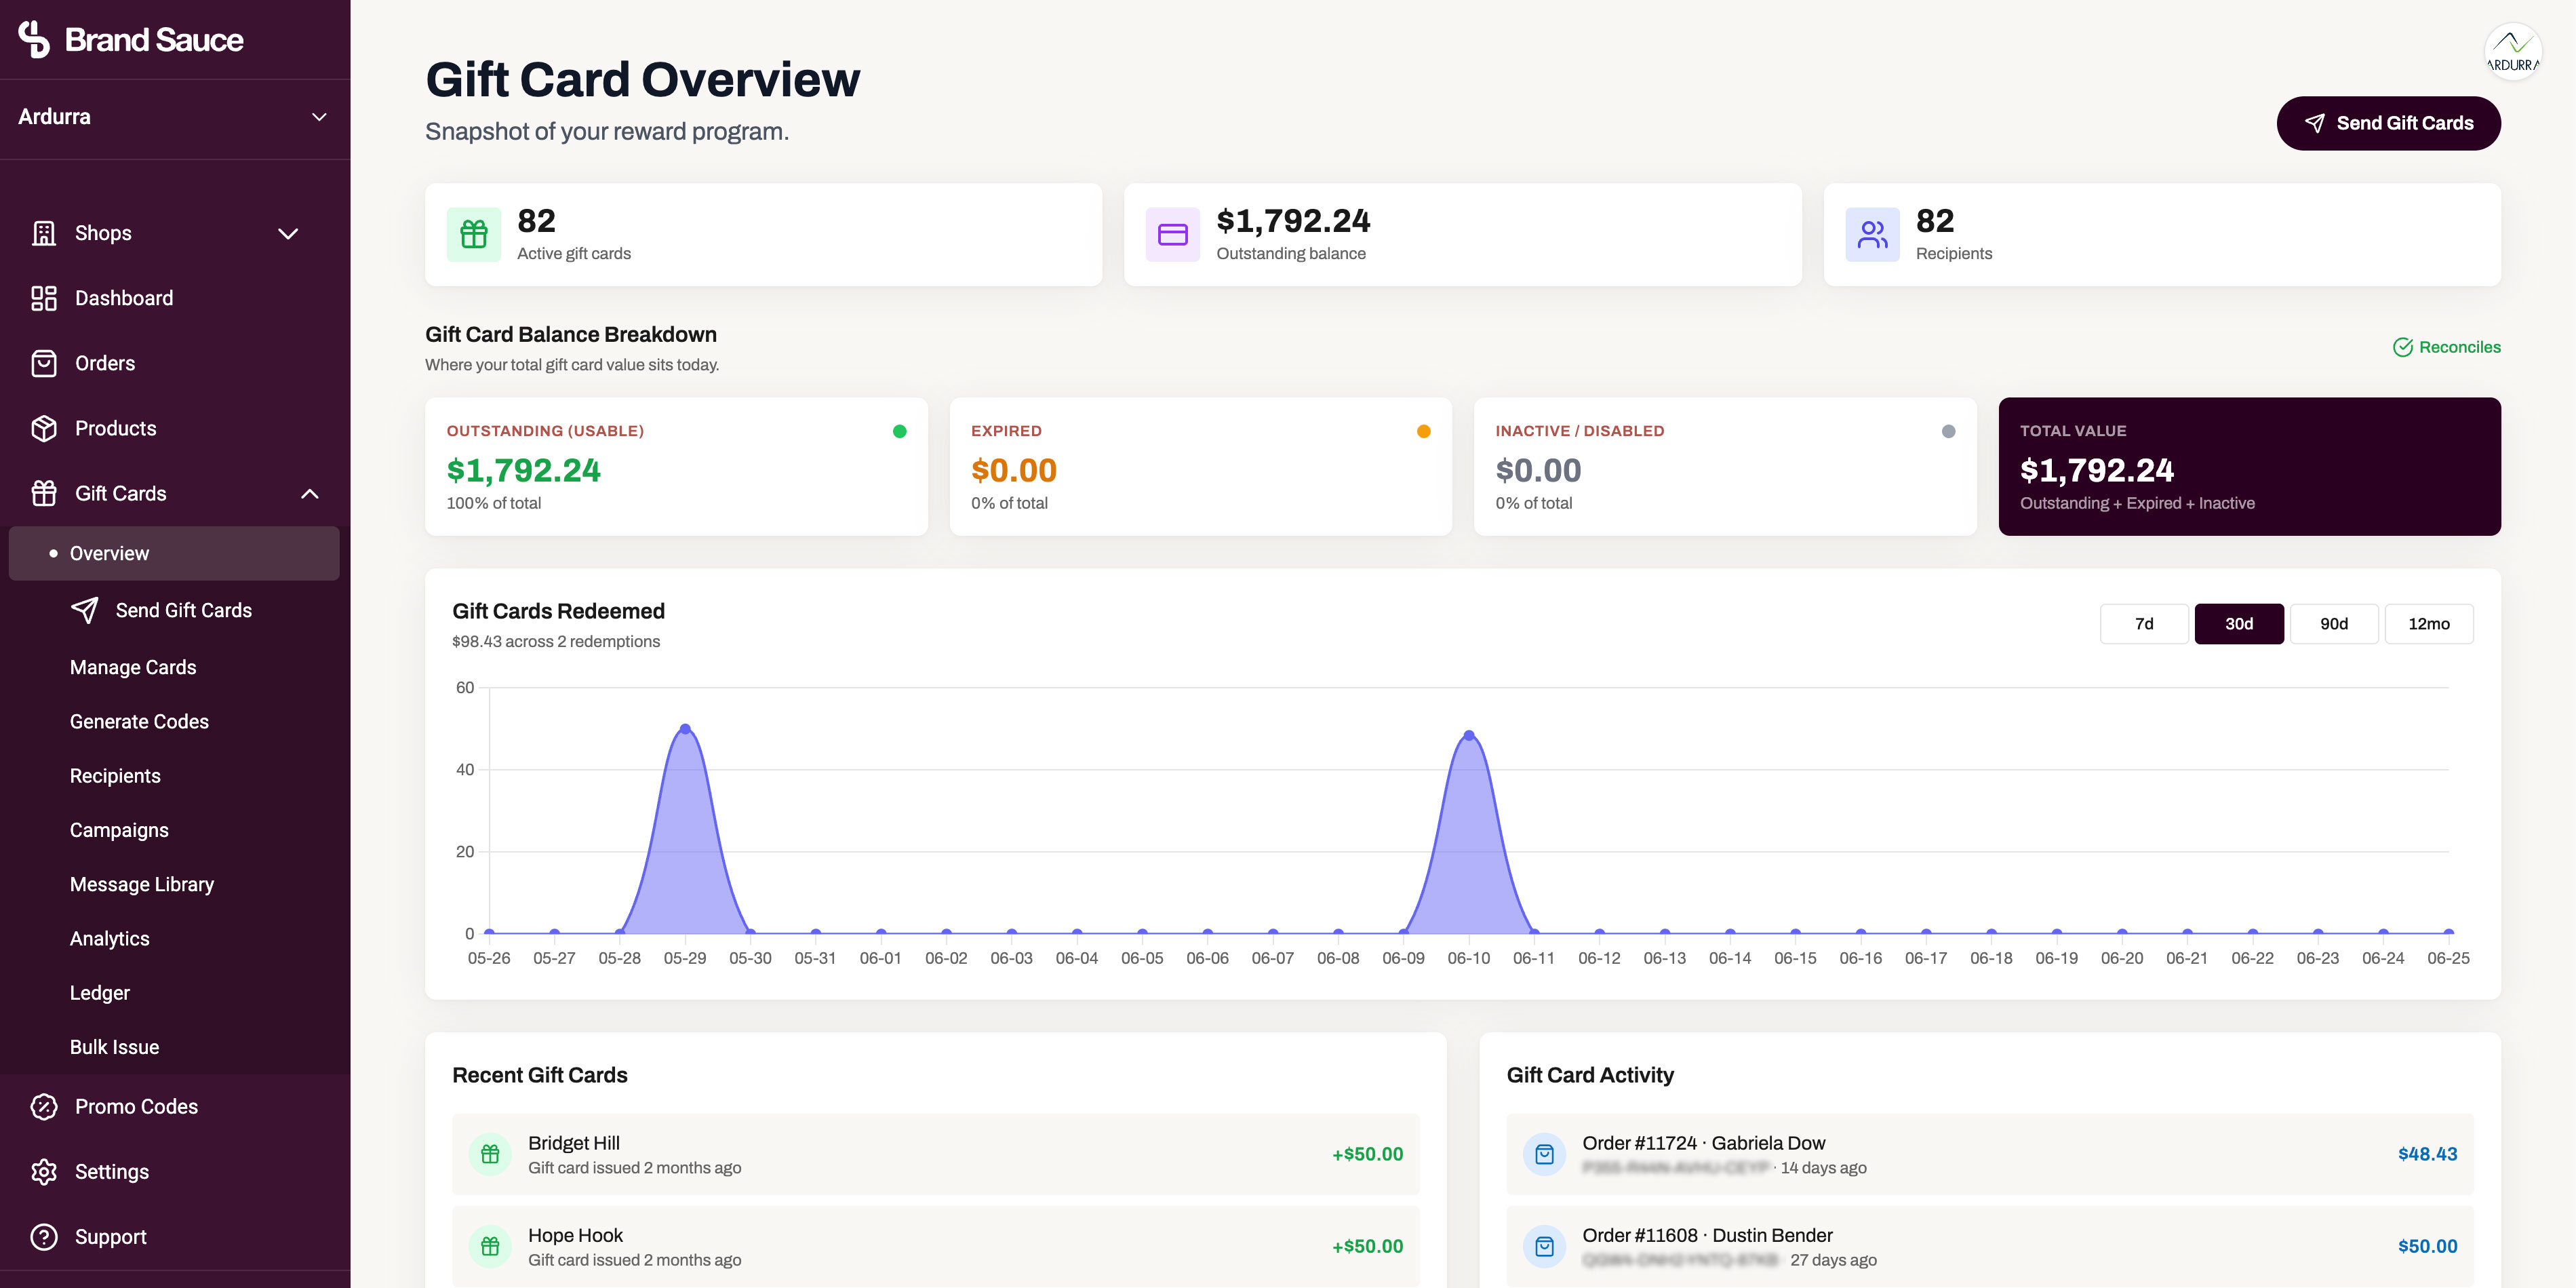Open Generate Codes in sidebar

(139, 721)
